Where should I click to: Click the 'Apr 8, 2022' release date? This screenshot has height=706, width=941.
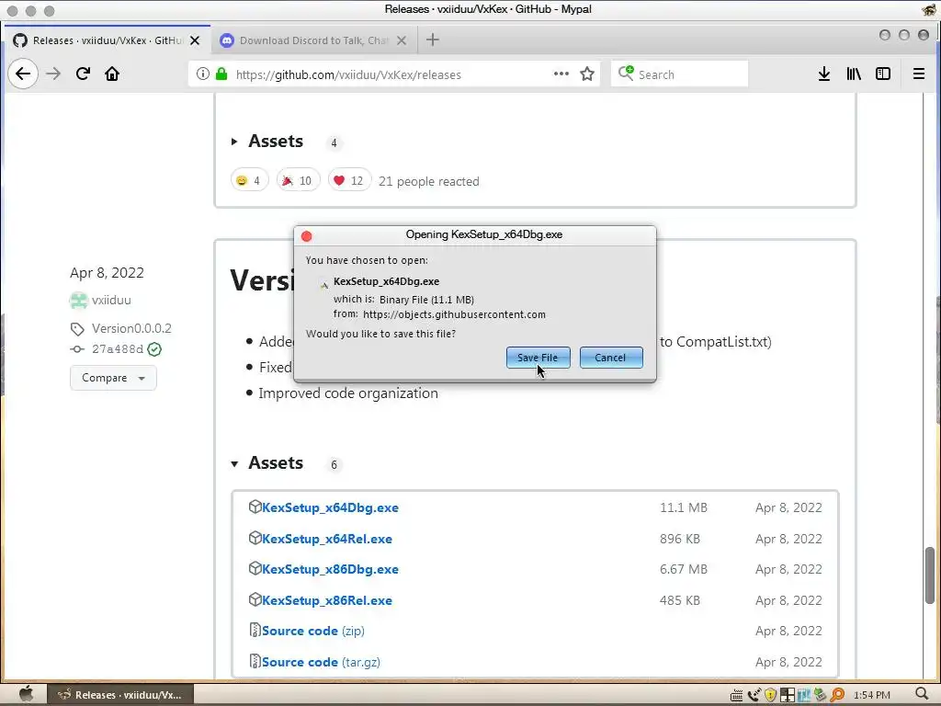[107, 272]
